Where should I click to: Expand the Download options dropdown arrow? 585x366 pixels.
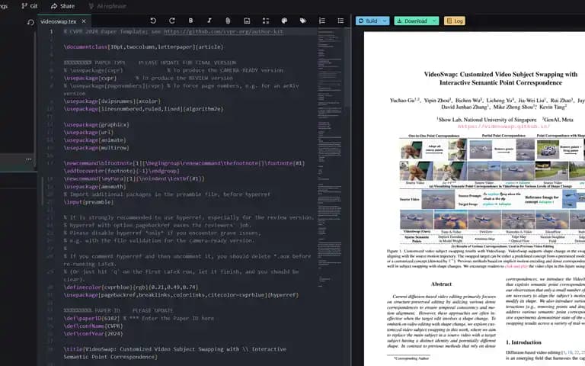click(434, 21)
